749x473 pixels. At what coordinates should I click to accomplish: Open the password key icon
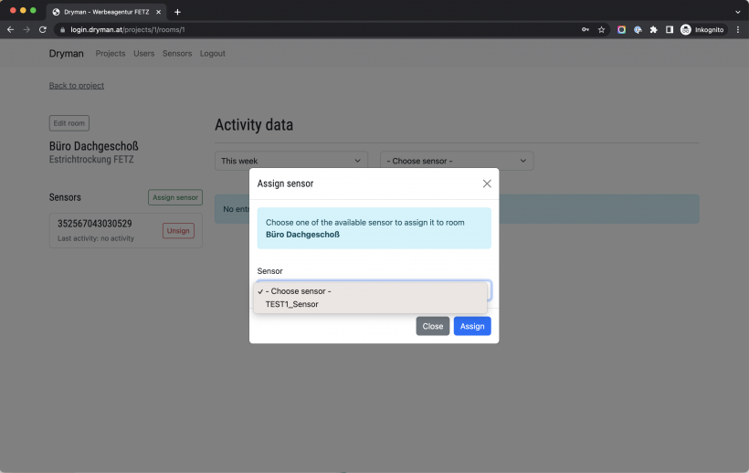585,29
